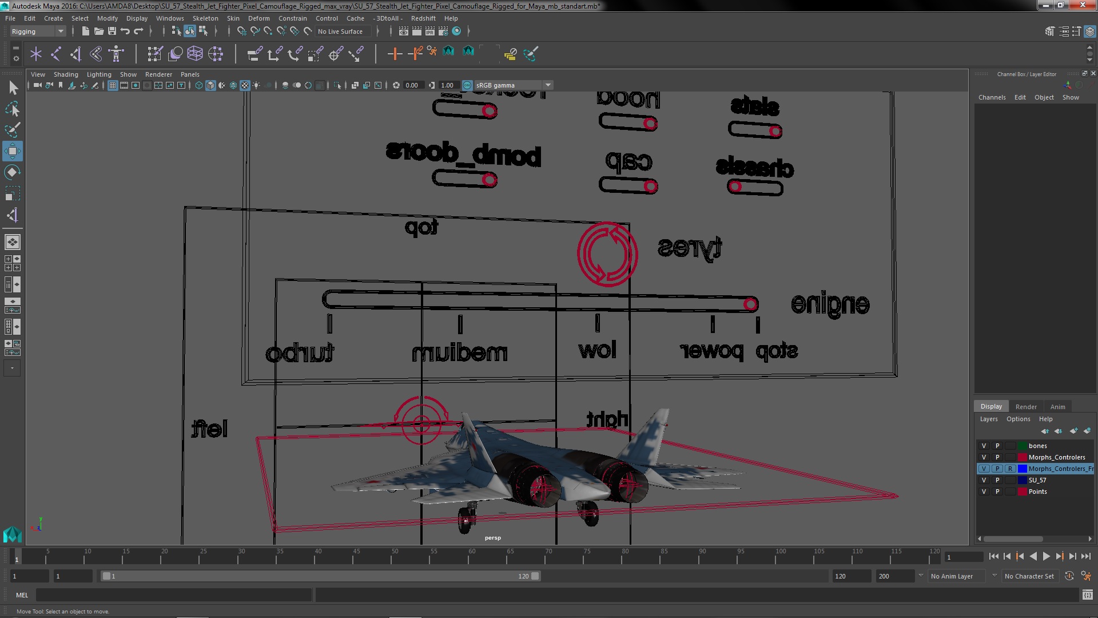Open the No Live Surface field
Image resolution: width=1098 pixels, height=618 pixels.
click(343, 31)
